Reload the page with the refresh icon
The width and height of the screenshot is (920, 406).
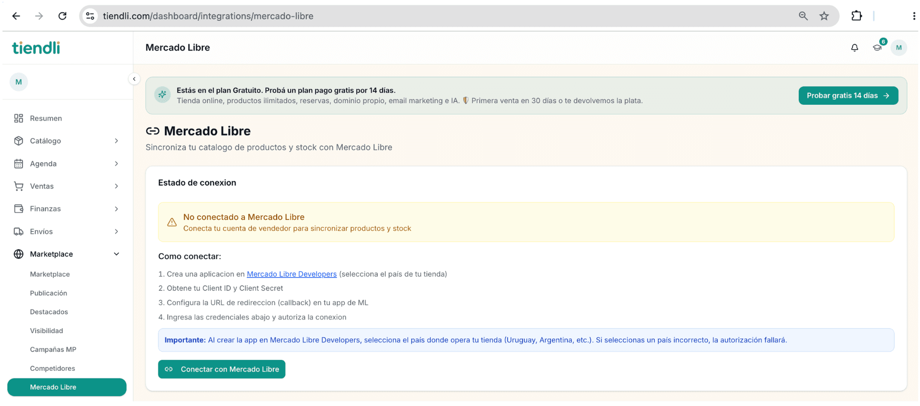(x=63, y=16)
